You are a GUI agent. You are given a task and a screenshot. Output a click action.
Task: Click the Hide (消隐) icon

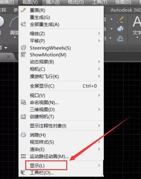coord(23,135)
